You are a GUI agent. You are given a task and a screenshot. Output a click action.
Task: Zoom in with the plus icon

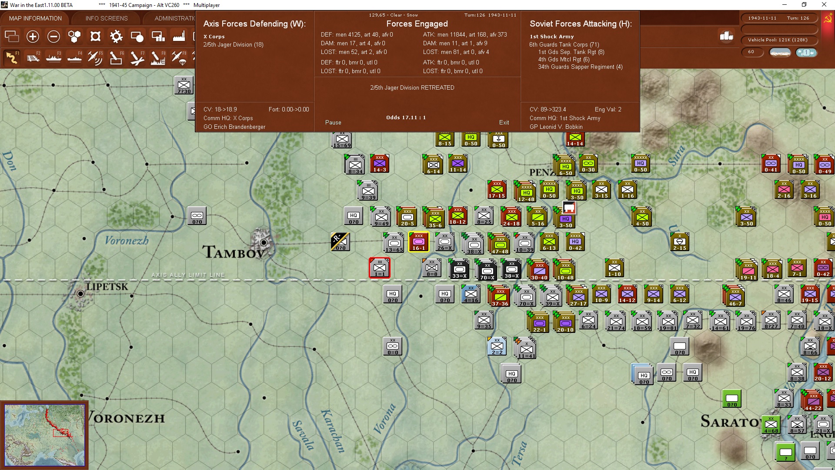pyautogui.click(x=33, y=37)
